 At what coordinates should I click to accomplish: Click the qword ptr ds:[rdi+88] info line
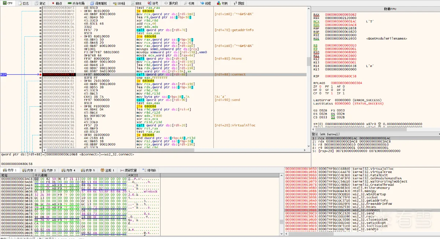pyautogui.click(x=67, y=154)
